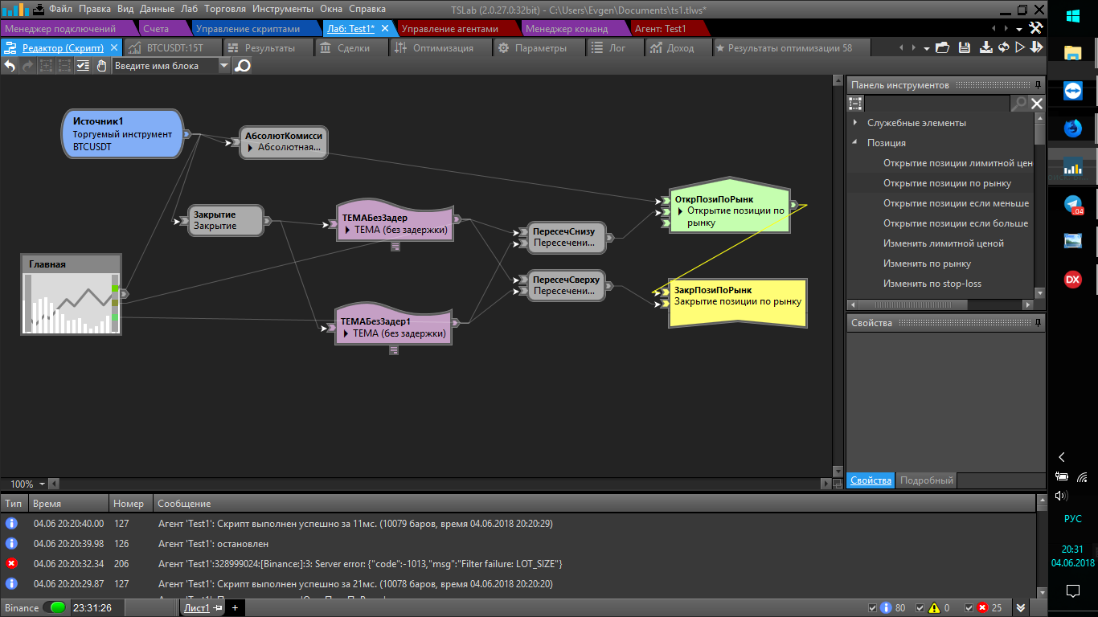Run the script using the play triangle icon

coord(1020,48)
